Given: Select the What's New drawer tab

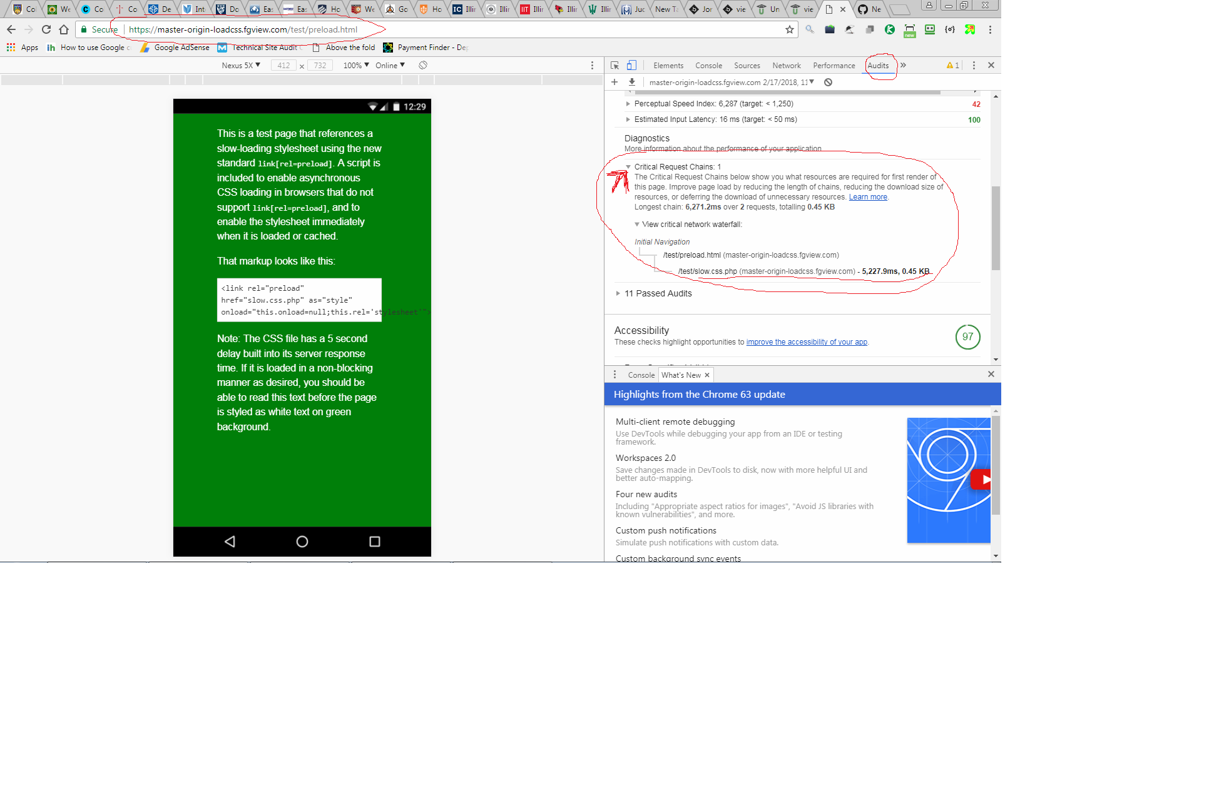Looking at the screenshot, I should (682, 375).
